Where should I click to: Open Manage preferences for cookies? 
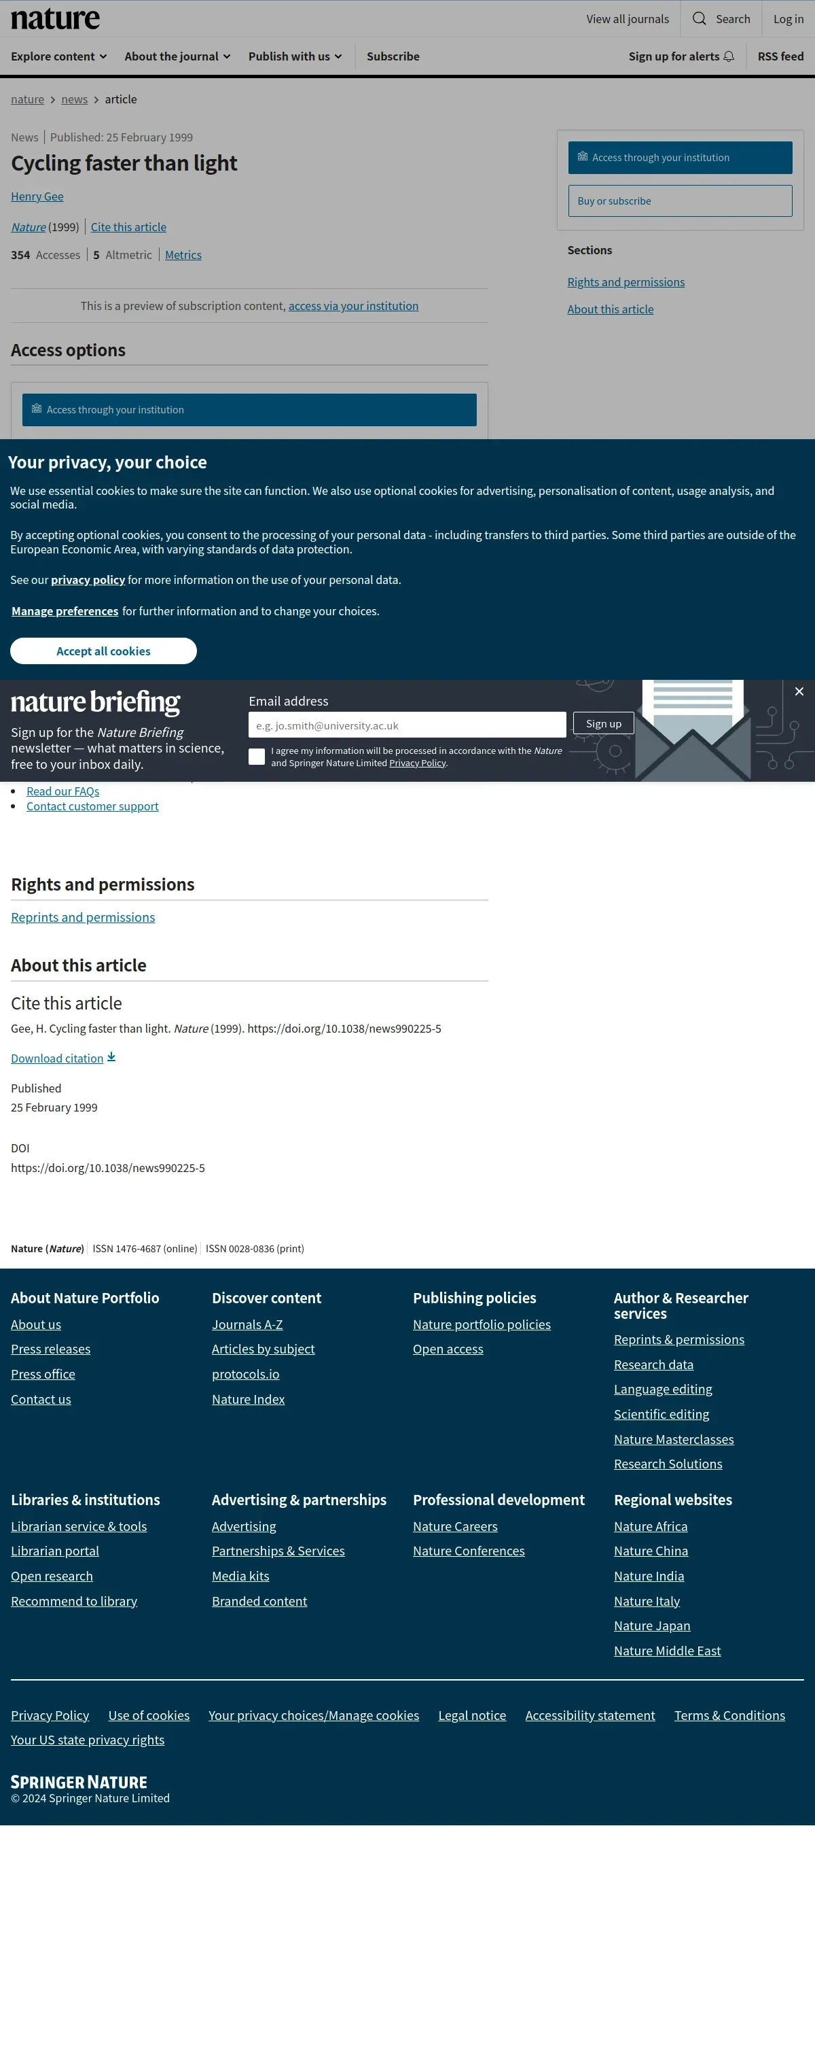[x=65, y=611]
